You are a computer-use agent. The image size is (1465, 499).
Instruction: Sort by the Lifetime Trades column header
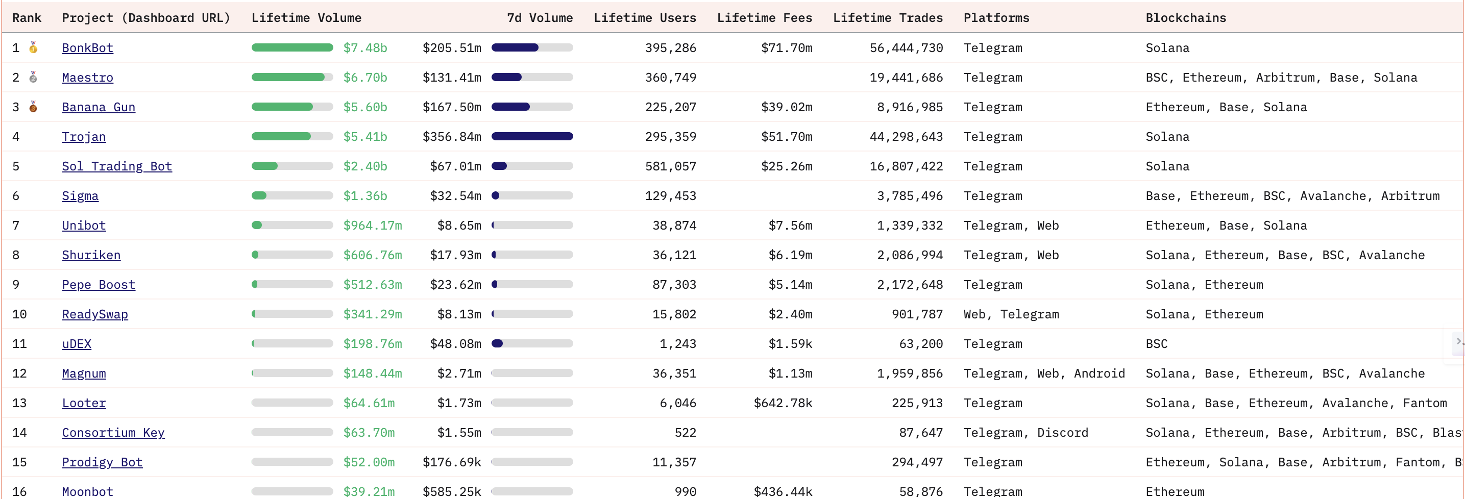[887, 18]
